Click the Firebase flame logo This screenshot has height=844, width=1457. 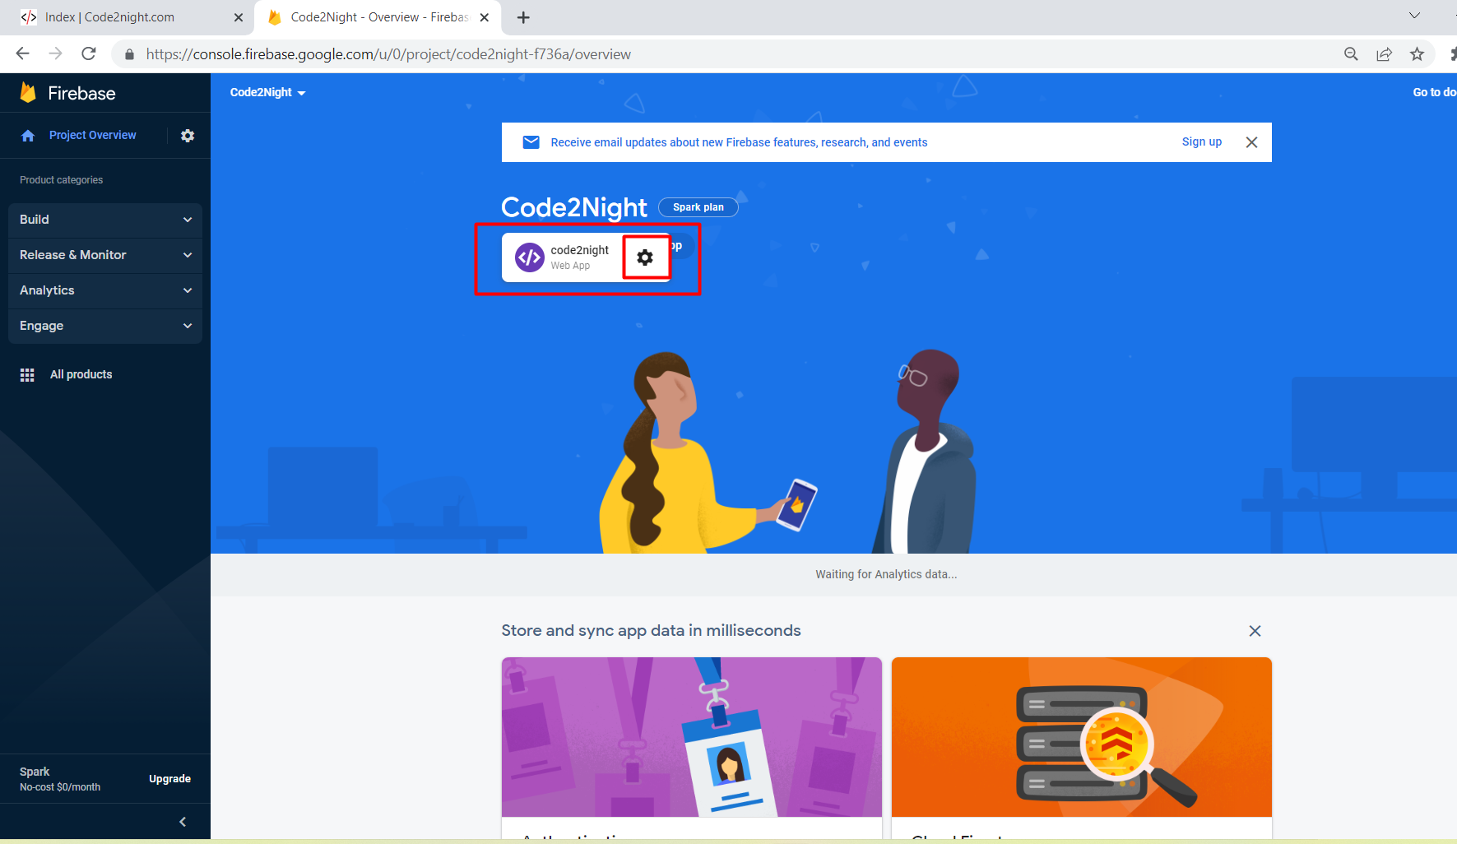(28, 92)
